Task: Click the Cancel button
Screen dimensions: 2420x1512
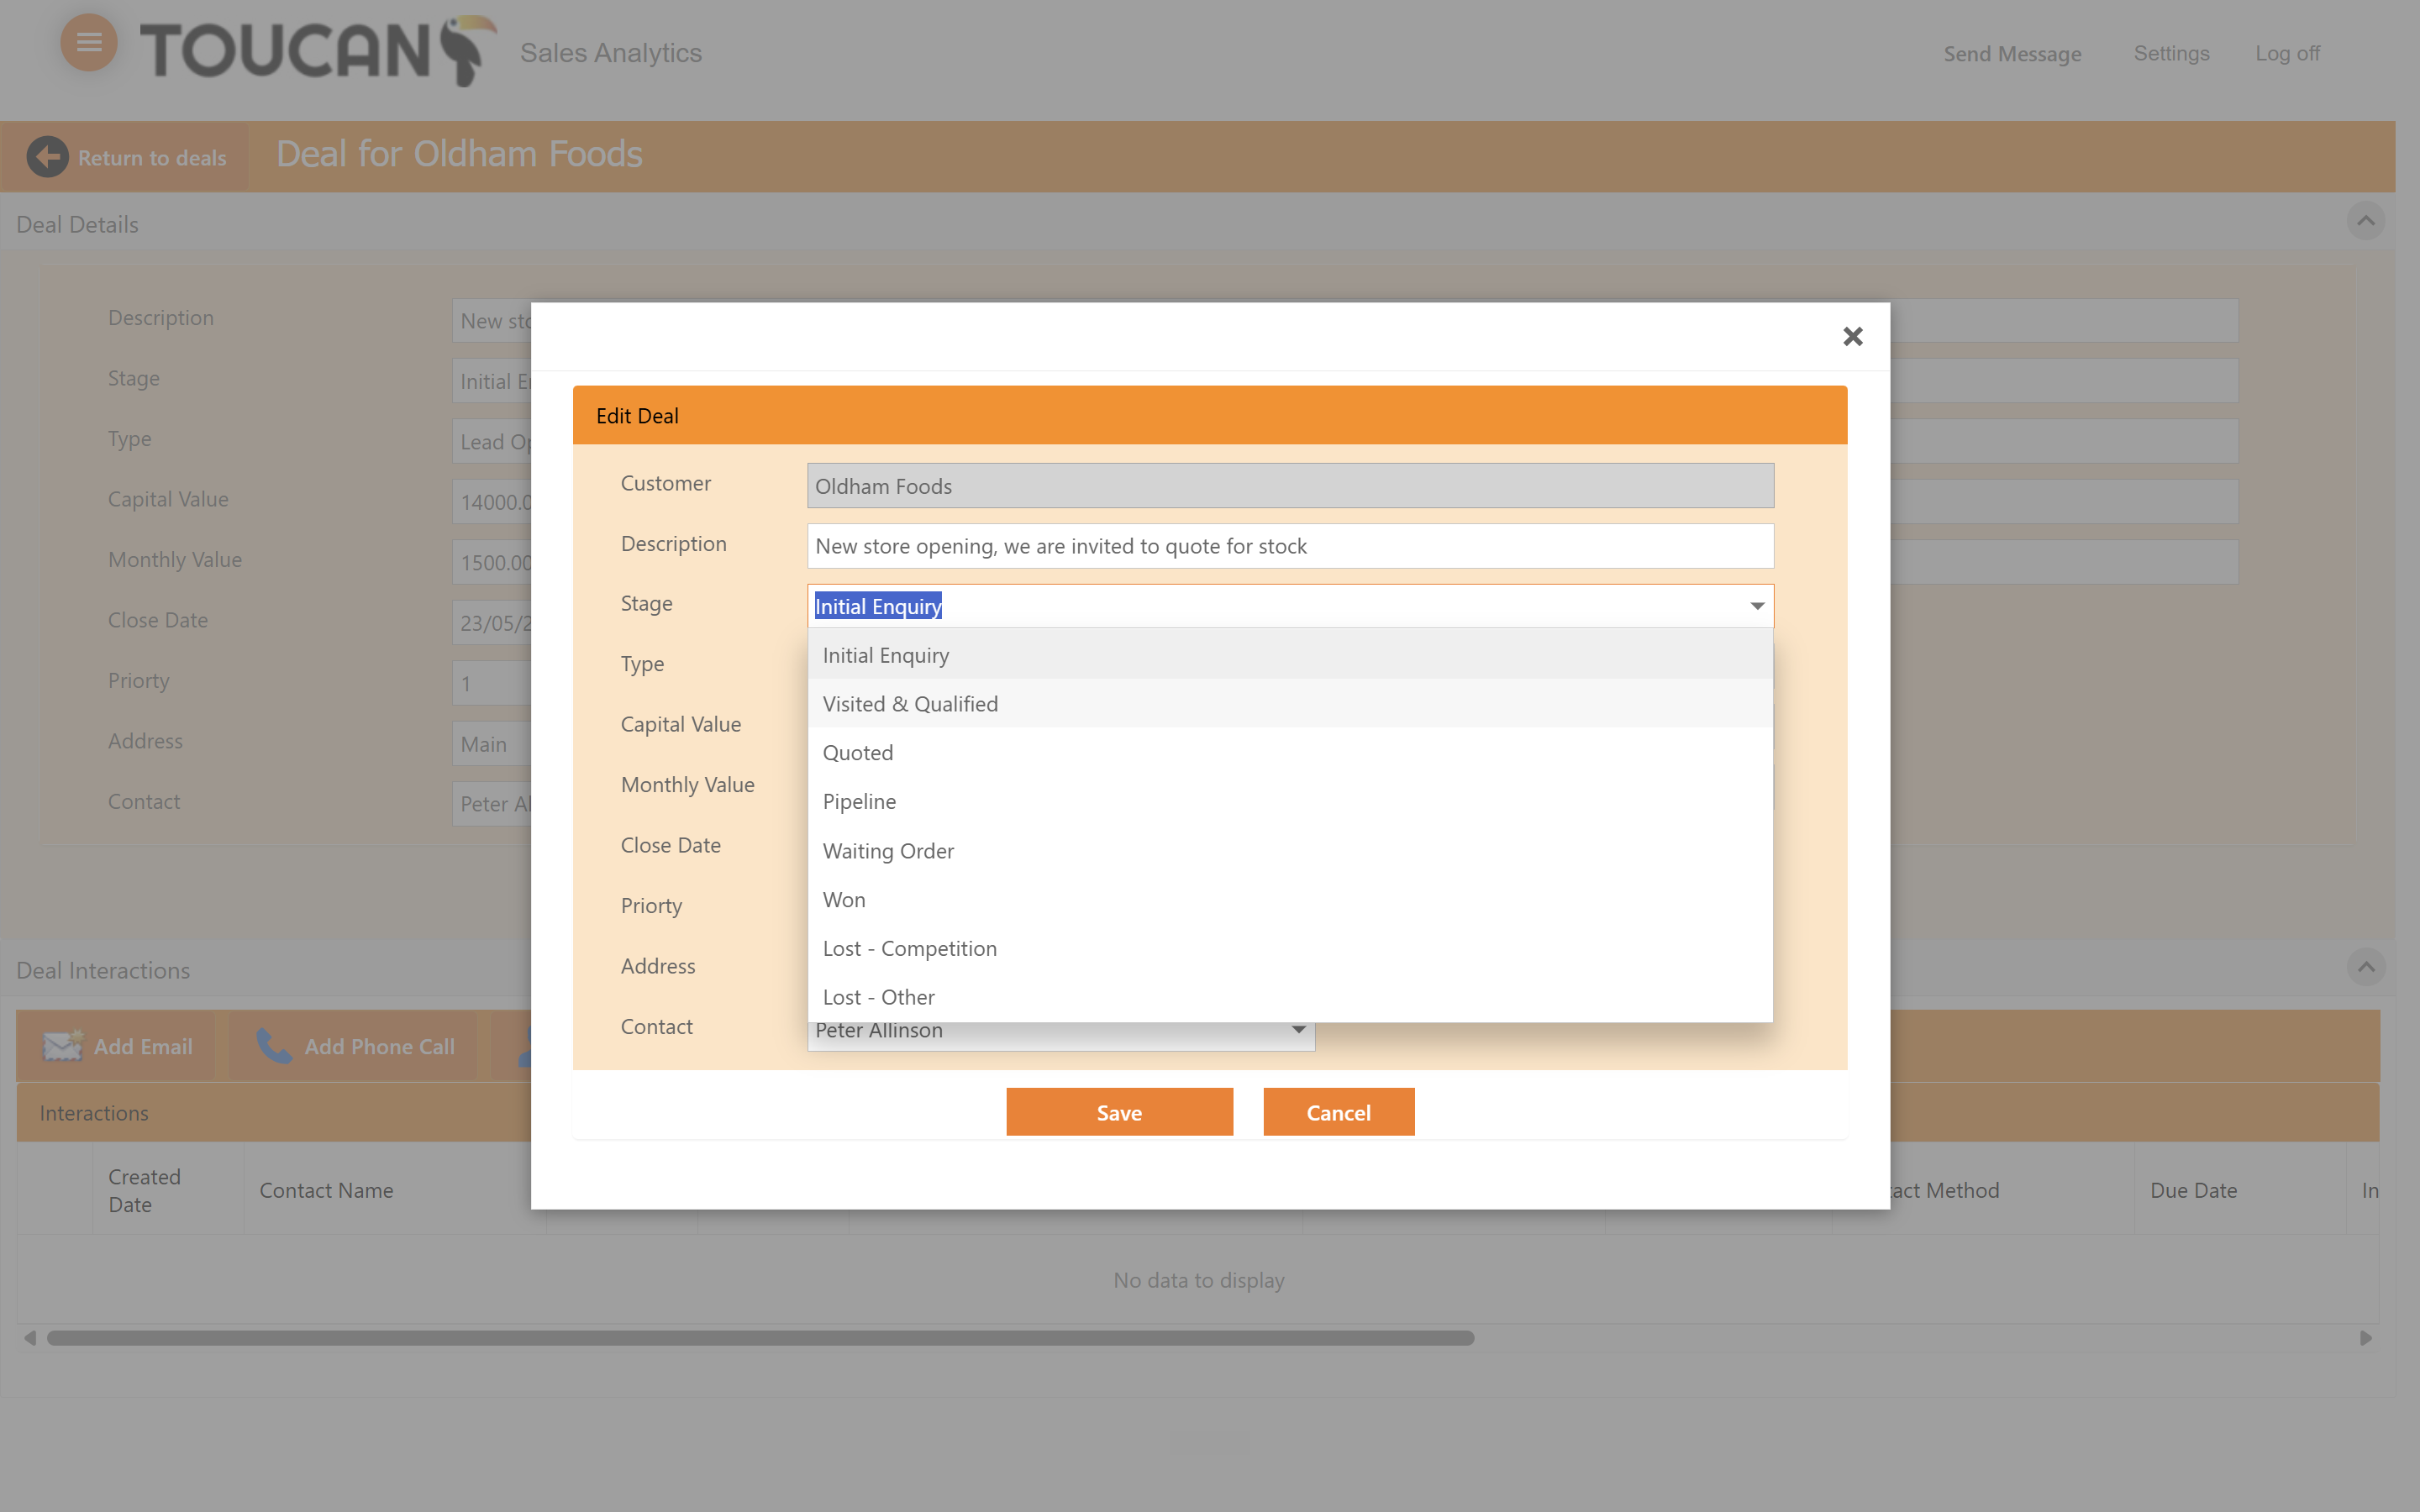Action: [1338, 1112]
